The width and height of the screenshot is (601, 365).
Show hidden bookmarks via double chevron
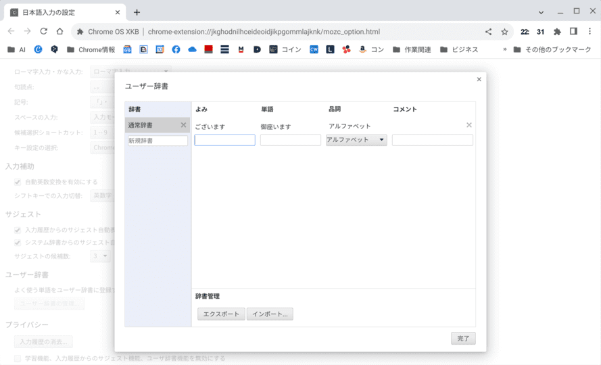point(505,49)
